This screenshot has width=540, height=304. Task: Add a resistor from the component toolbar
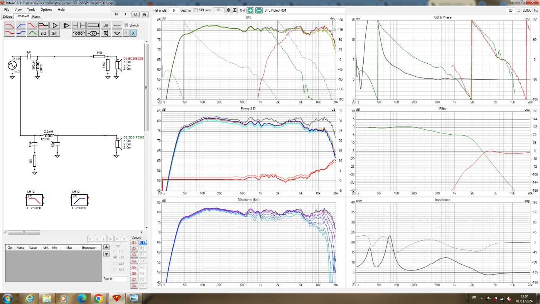point(93,25)
